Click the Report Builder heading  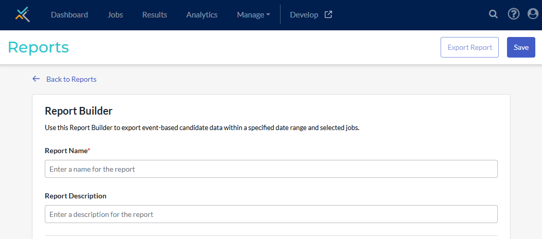(79, 111)
